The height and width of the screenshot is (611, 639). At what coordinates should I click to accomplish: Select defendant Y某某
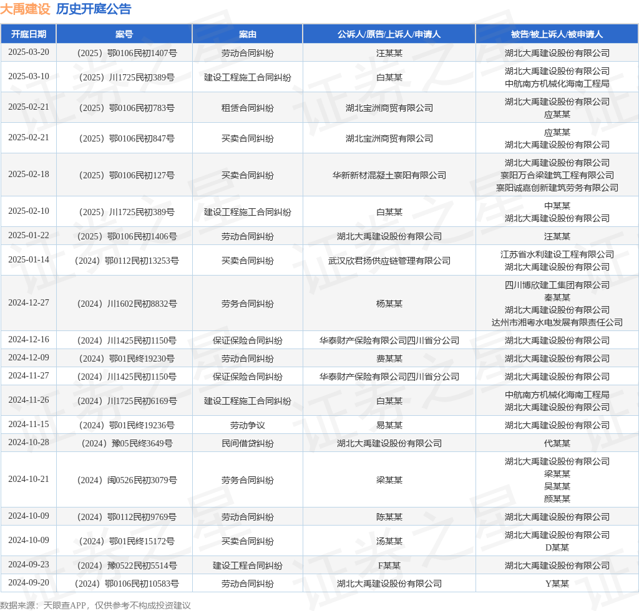click(557, 584)
